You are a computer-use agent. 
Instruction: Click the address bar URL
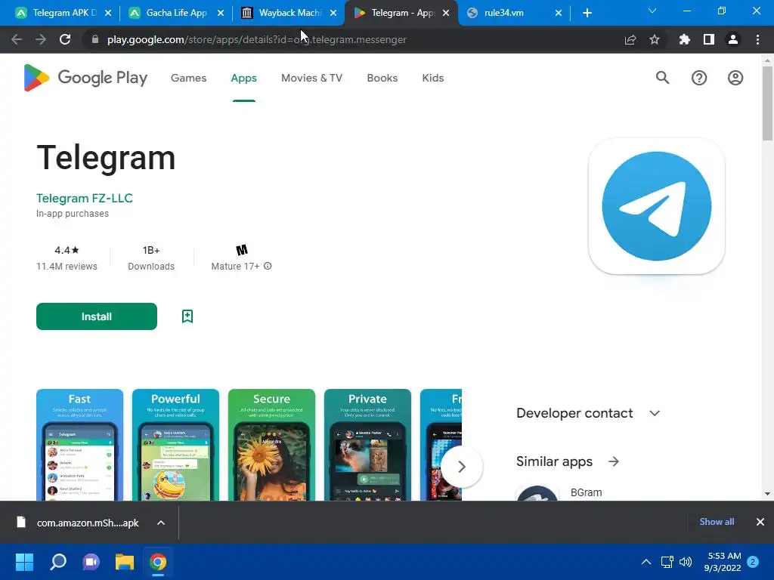[257, 39]
